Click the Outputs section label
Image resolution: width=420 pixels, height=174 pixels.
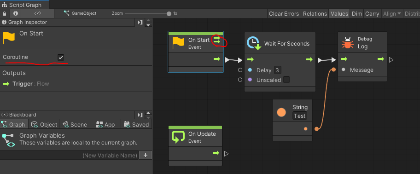pyautogui.click(x=14, y=73)
